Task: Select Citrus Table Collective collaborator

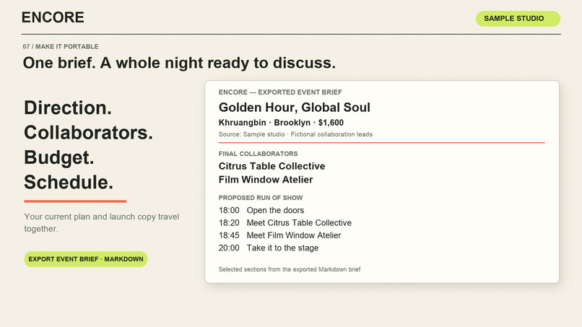Action: tap(272, 166)
